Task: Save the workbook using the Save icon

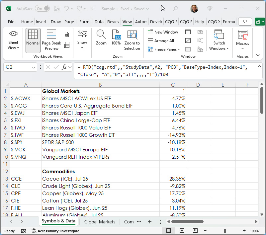Action: click(57, 9)
